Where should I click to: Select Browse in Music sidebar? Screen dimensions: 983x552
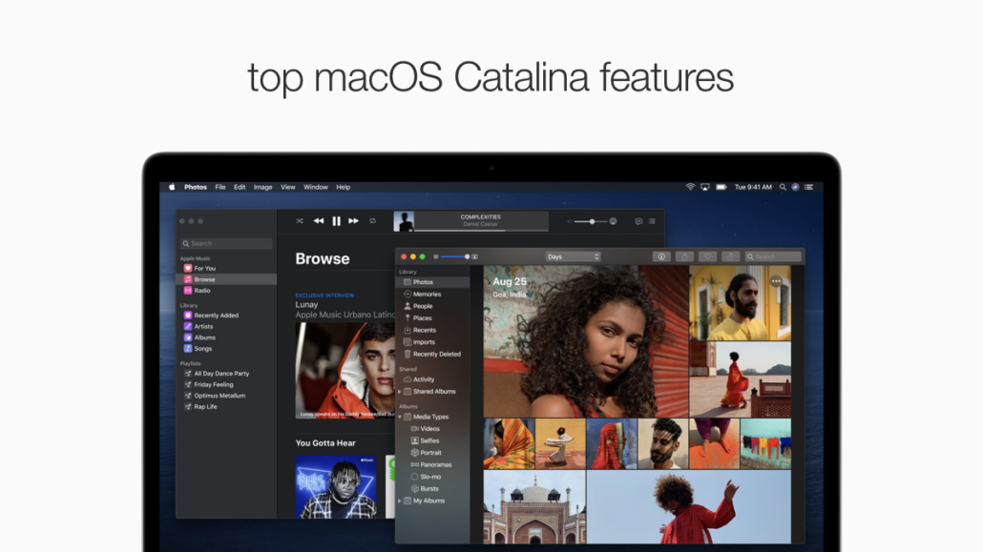[226, 279]
